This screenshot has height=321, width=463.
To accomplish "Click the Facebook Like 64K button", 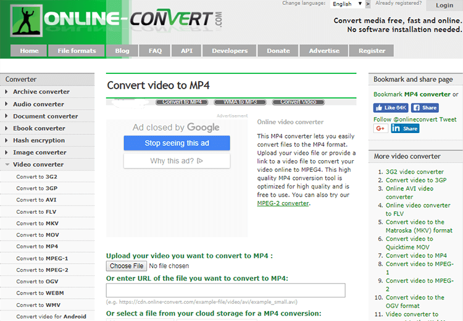I will tap(391, 108).
